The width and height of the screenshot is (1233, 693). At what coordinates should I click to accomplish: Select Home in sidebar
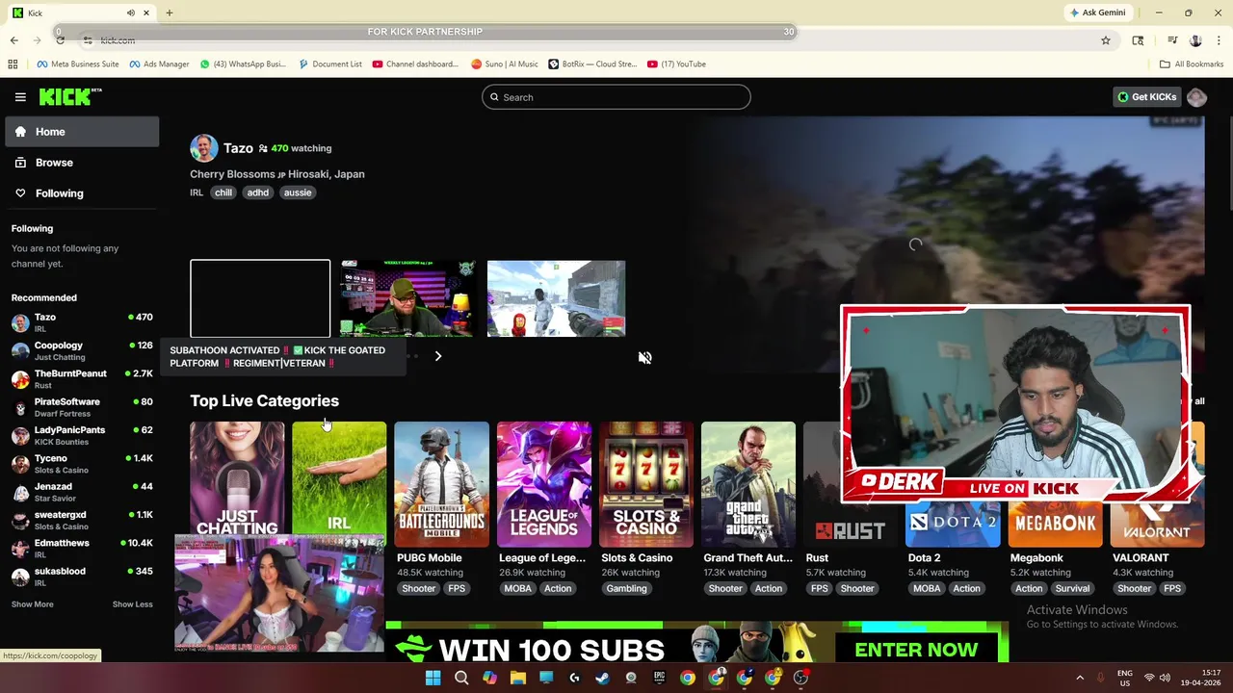82,132
